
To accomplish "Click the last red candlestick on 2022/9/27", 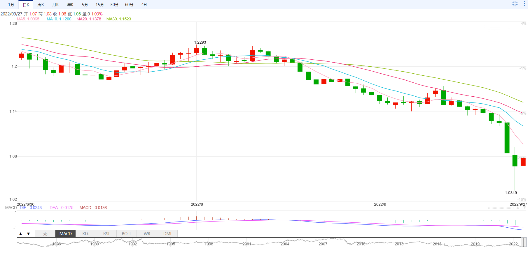I will click(x=523, y=162).
